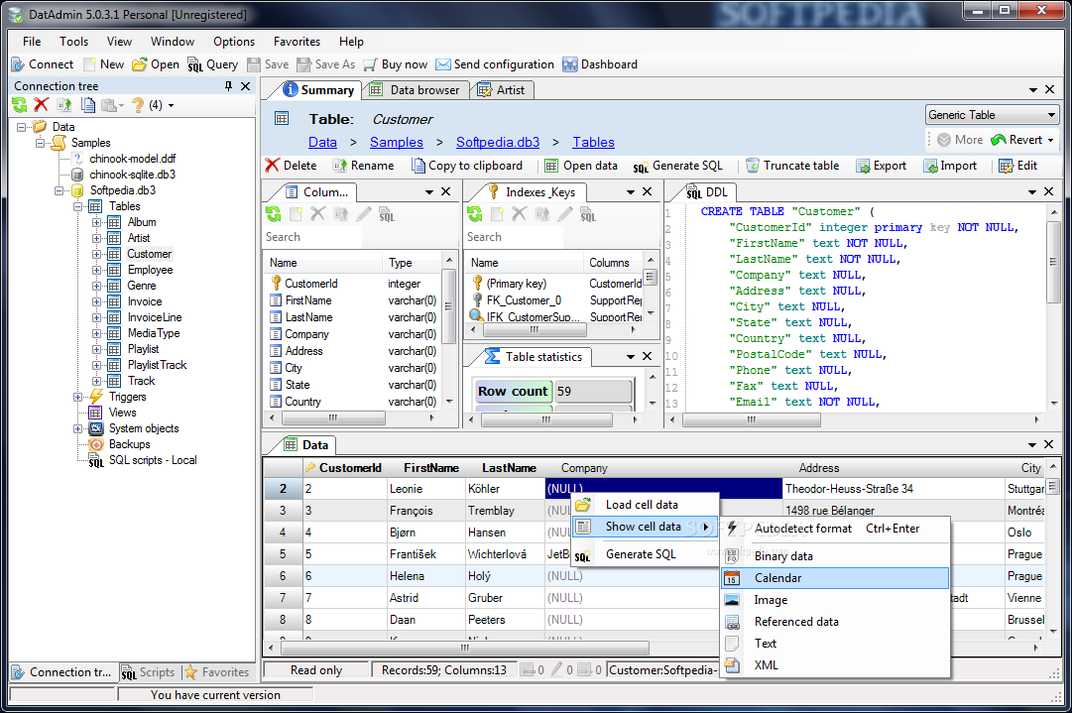
Task: Export the Customer table
Action: coord(882,166)
